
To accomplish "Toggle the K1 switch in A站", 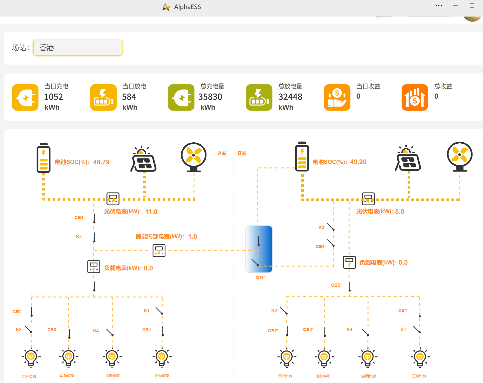I will (159, 311).
